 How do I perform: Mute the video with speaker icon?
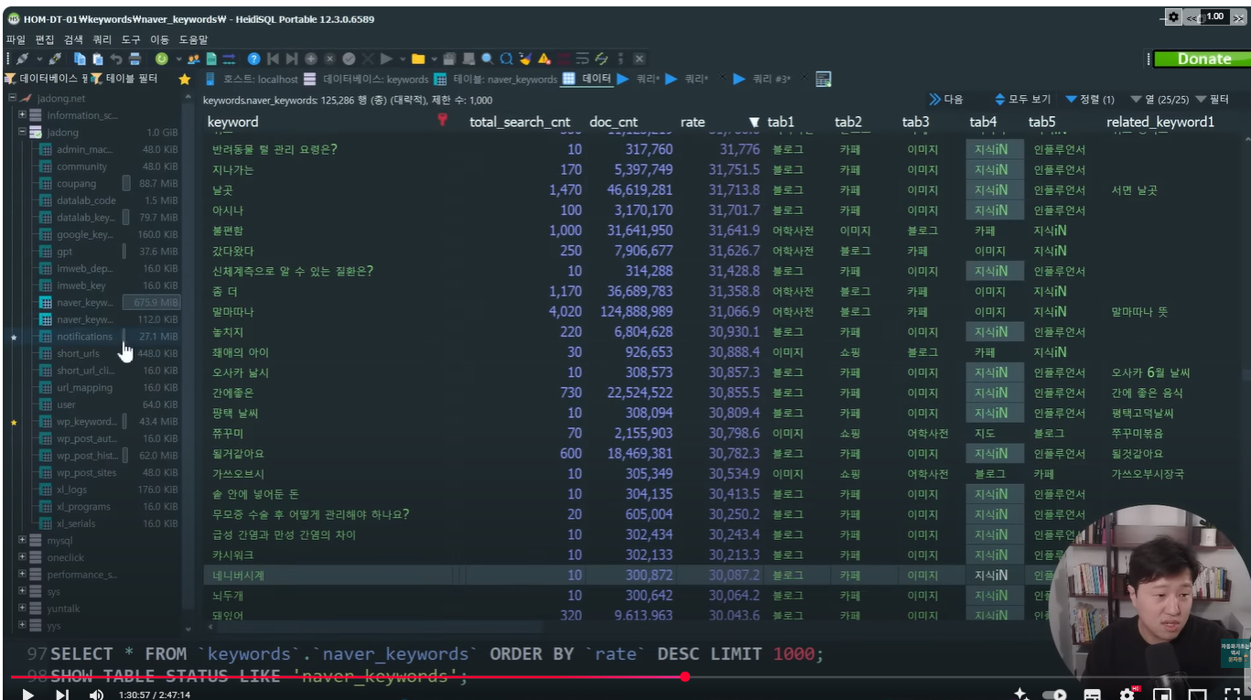96,694
